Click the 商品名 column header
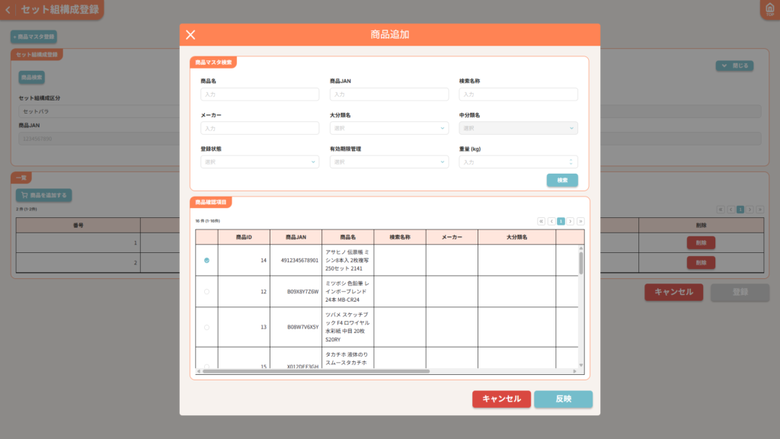This screenshot has height=439, width=780. [x=347, y=238]
